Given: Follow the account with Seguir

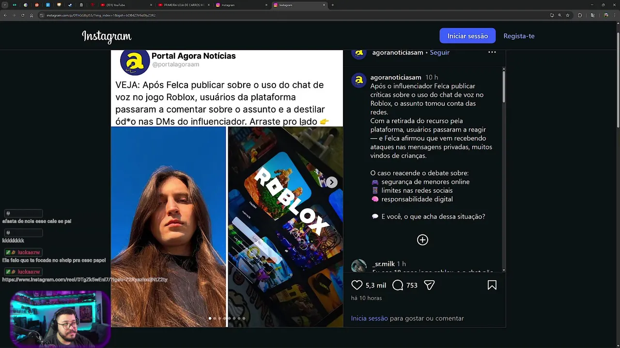Looking at the screenshot, I should (439, 52).
